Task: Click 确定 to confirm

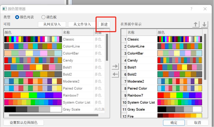Action: 174,123
